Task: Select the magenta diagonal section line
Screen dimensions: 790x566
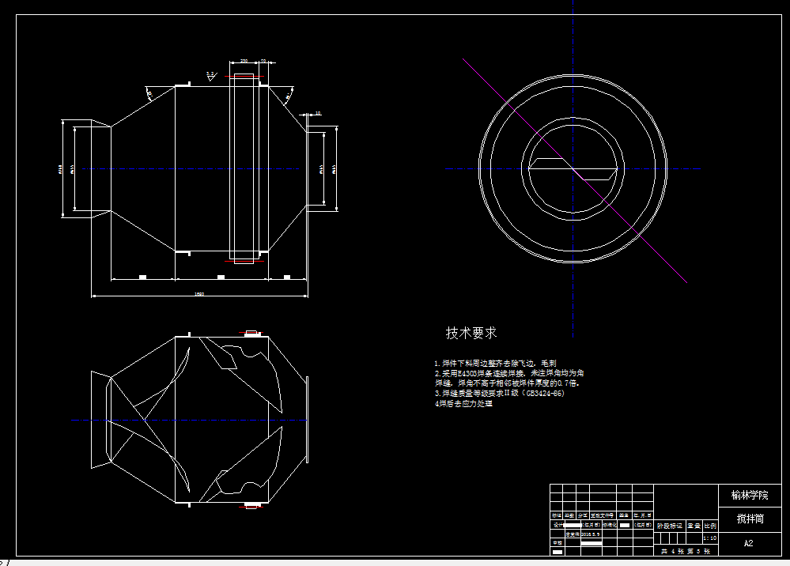Action: 575,171
